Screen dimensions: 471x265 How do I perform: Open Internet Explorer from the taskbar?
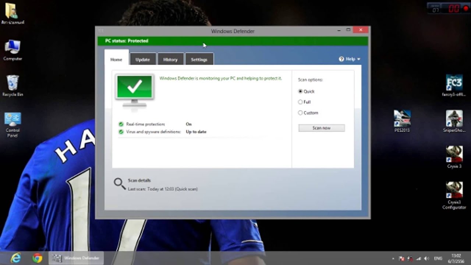pos(16,258)
